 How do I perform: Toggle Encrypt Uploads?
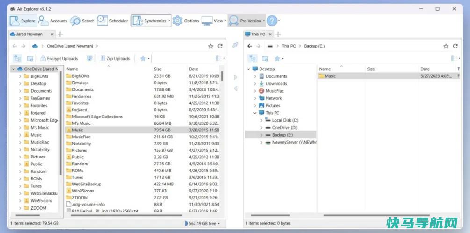[x=59, y=59]
